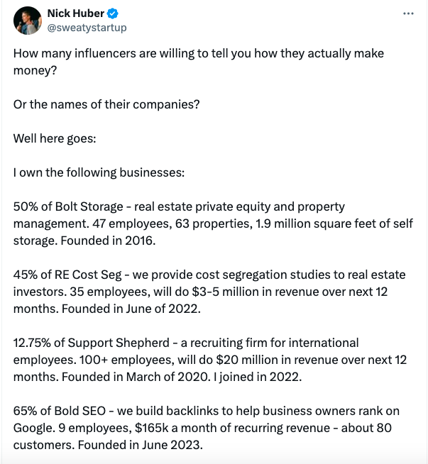Click the words 'Support Shepherd'

click(x=119, y=343)
